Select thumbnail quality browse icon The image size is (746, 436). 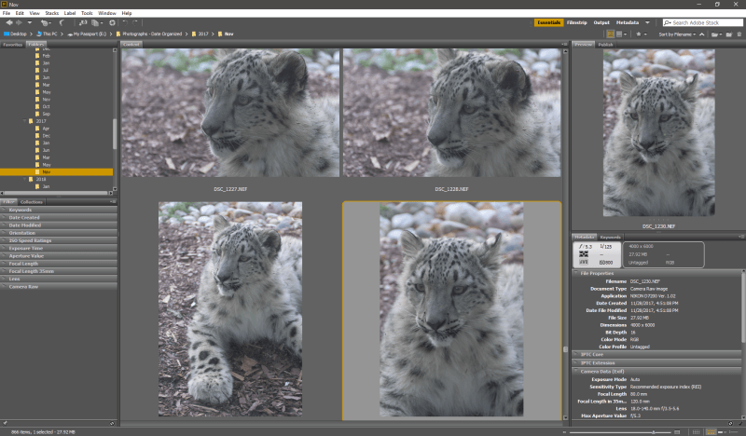click(x=611, y=34)
